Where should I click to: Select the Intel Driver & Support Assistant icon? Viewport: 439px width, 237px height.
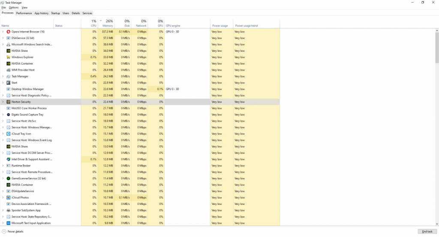[x=9, y=159]
